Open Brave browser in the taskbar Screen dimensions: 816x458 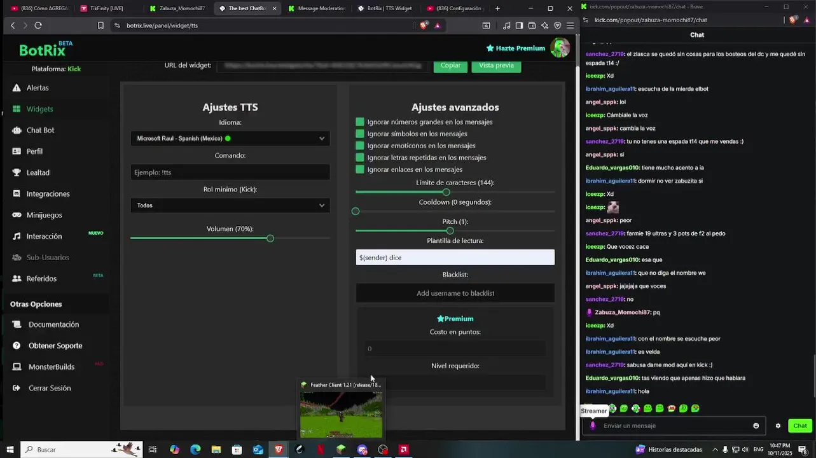click(279, 450)
